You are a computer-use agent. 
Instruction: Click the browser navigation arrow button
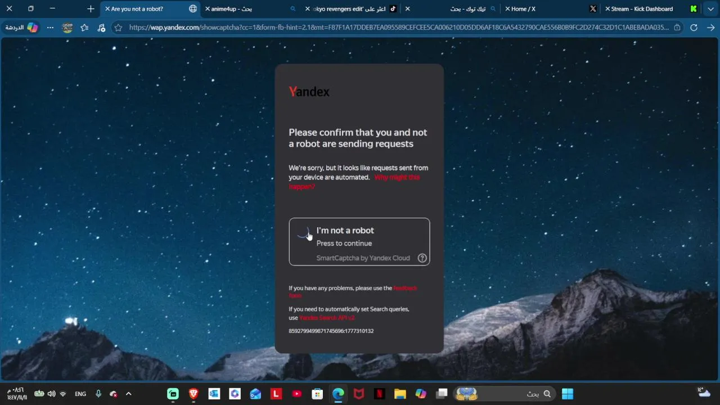pyautogui.click(x=710, y=27)
